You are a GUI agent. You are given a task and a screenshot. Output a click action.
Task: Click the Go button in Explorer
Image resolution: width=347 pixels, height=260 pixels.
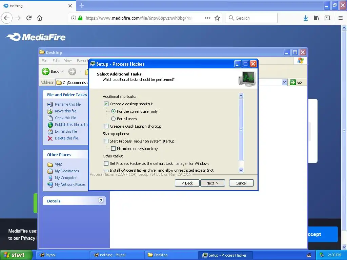[x=296, y=82]
